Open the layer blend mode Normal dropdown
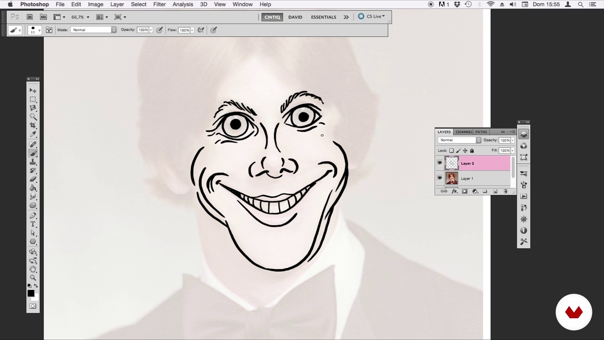Image resolution: width=604 pixels, height=340 pixels. (460, 140)
